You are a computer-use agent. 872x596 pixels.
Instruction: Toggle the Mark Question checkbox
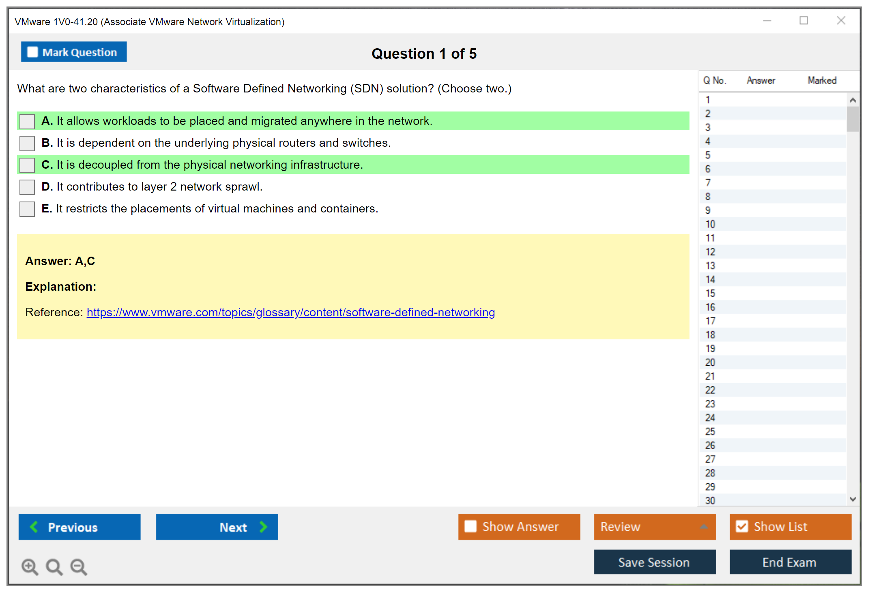click(x=32, y=52)
